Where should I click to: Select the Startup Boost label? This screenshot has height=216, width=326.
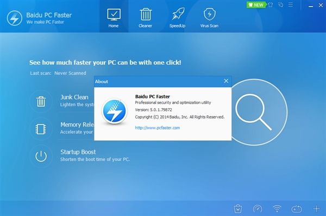click(78, 152)
